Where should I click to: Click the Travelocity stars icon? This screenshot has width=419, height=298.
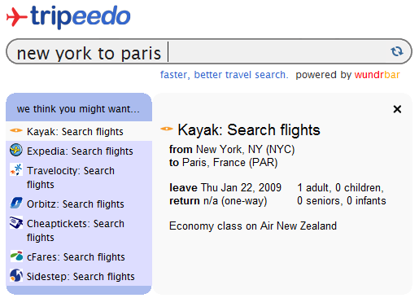(16, 169)
